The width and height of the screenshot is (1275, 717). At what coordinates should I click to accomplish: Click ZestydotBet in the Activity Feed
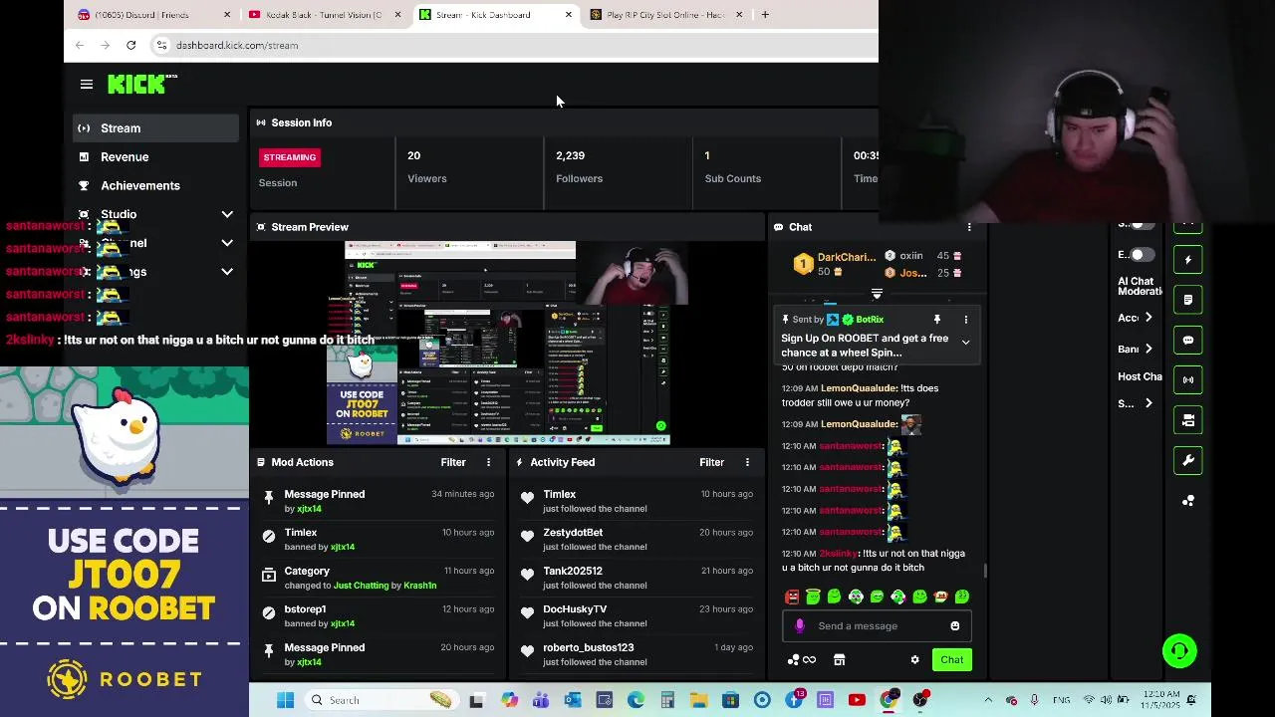pyautogui.click(x=573, y=533)
